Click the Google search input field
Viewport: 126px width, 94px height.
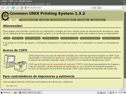(112, 8)
